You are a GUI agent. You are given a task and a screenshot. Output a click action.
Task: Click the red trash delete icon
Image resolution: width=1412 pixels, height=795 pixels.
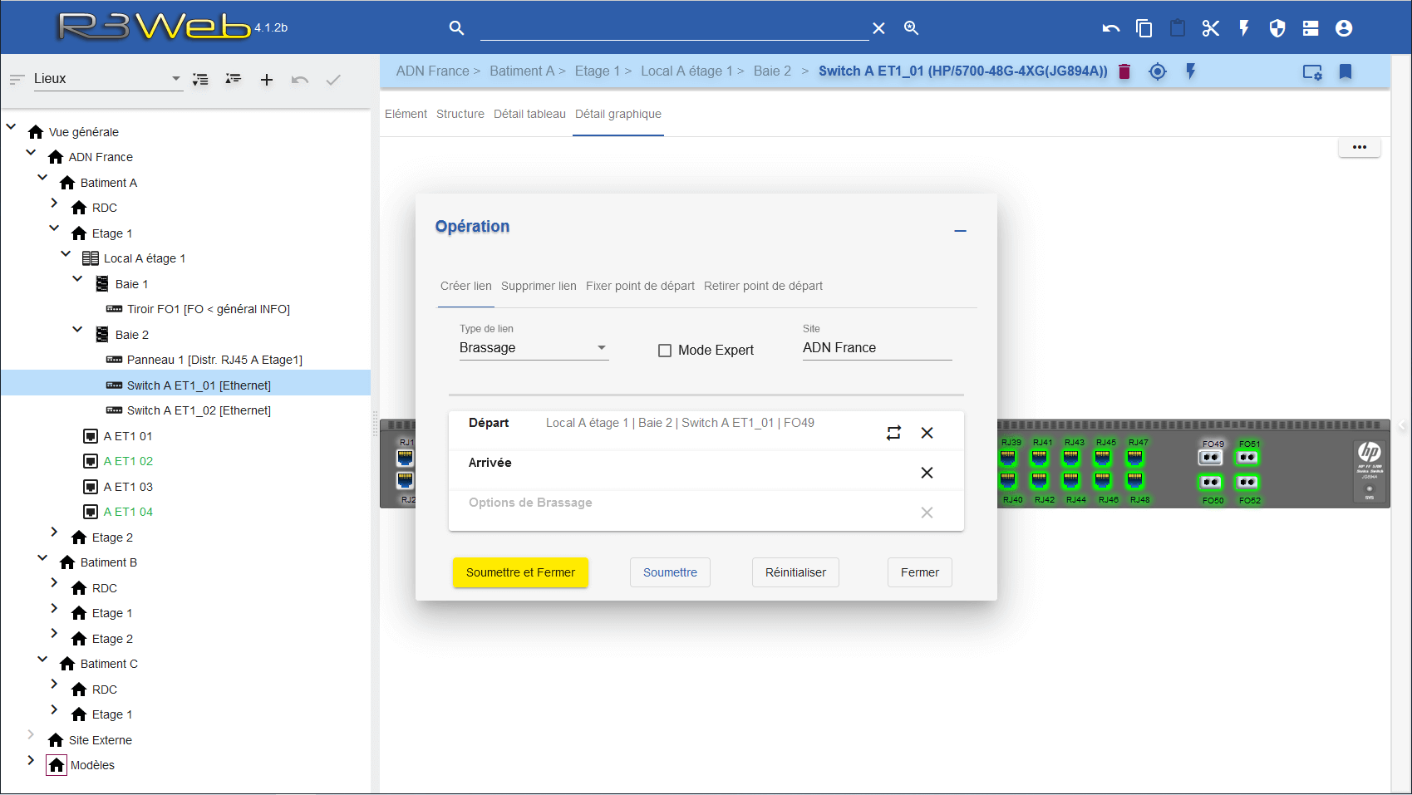[x=1124, y=71]
